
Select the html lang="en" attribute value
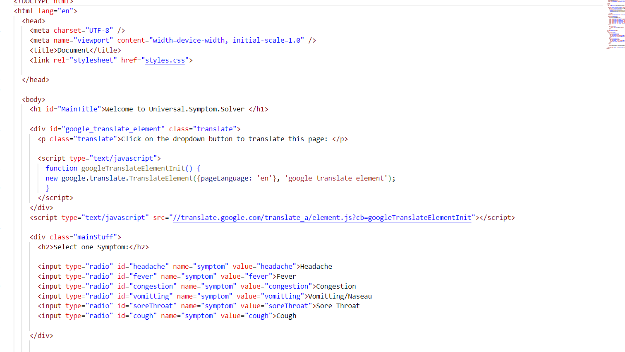65,11
